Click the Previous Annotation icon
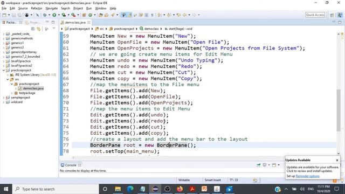 [x=169, y=15]
